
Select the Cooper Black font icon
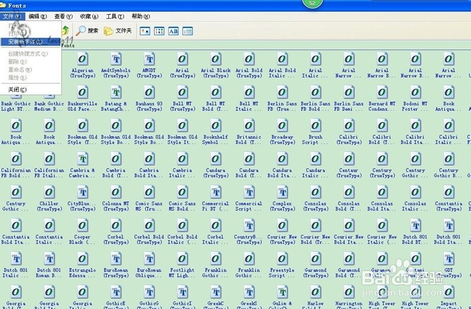(x=82, y=226)
